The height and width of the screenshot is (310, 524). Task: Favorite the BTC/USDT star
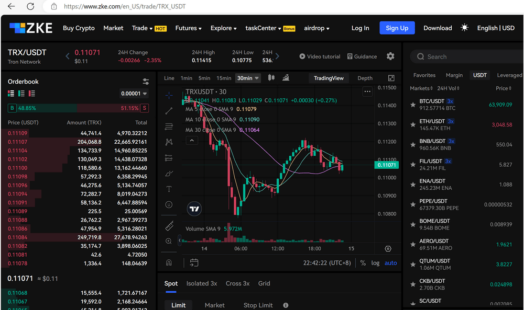[413, 105]
